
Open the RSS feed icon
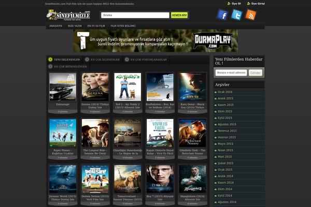[x=251, y=15]
